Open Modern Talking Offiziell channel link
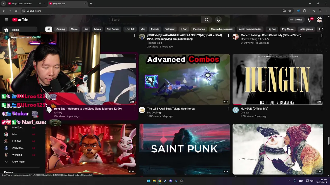The width and height of the screenshot is (330, 185). (253, 39)
